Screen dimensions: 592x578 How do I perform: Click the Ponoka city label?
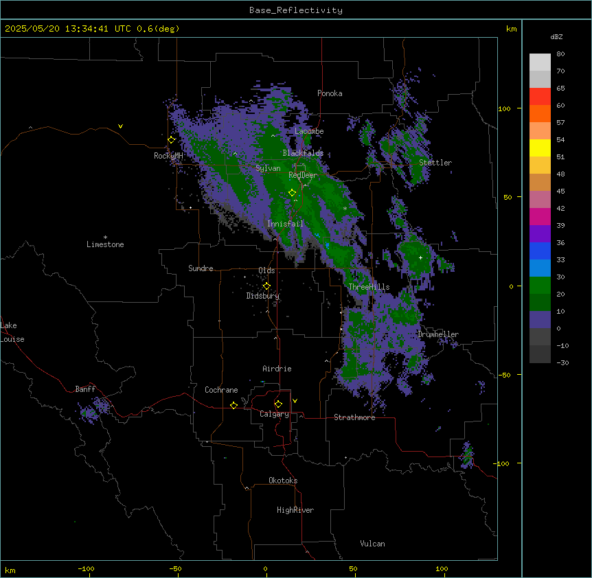coord(330,93)
